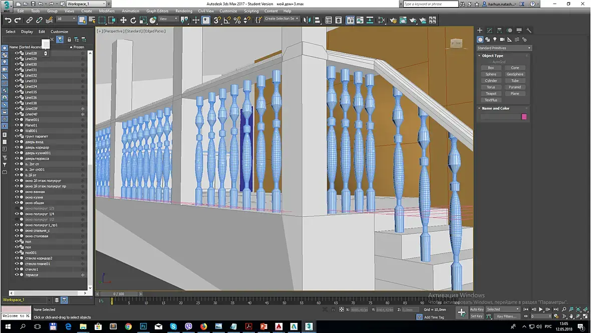
Task: Hide the Wall001 object via eye icon
Action: click(x=17, y=131)
